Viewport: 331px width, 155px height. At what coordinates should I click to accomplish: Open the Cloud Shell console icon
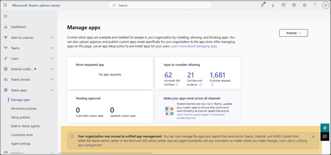pos(283,5)
